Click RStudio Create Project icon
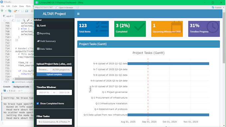Screen dimensions: 226x127 click(x=10, y=11)
